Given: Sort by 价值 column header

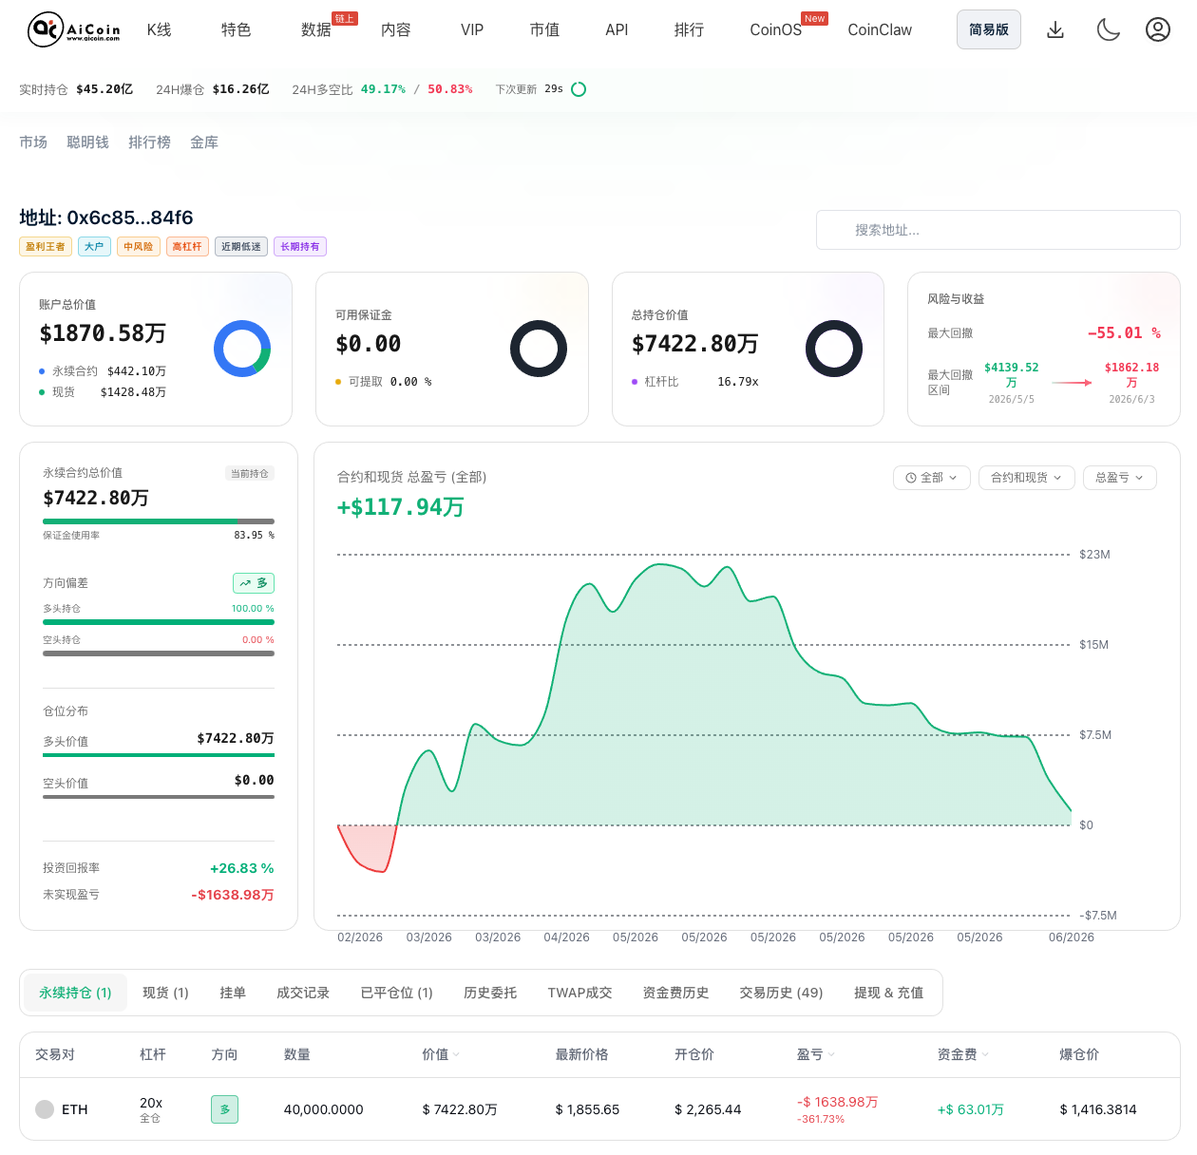Looking at the screenshot, I should [441, 1054].
